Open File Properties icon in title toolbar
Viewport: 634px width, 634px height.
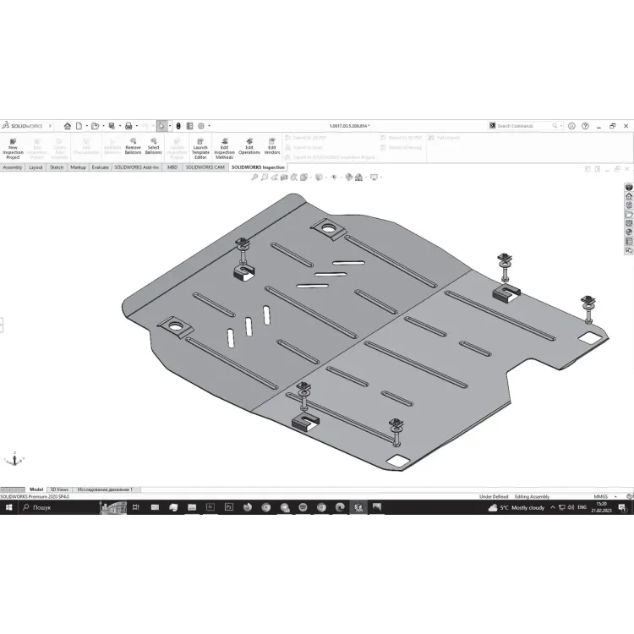coord(189,126)
